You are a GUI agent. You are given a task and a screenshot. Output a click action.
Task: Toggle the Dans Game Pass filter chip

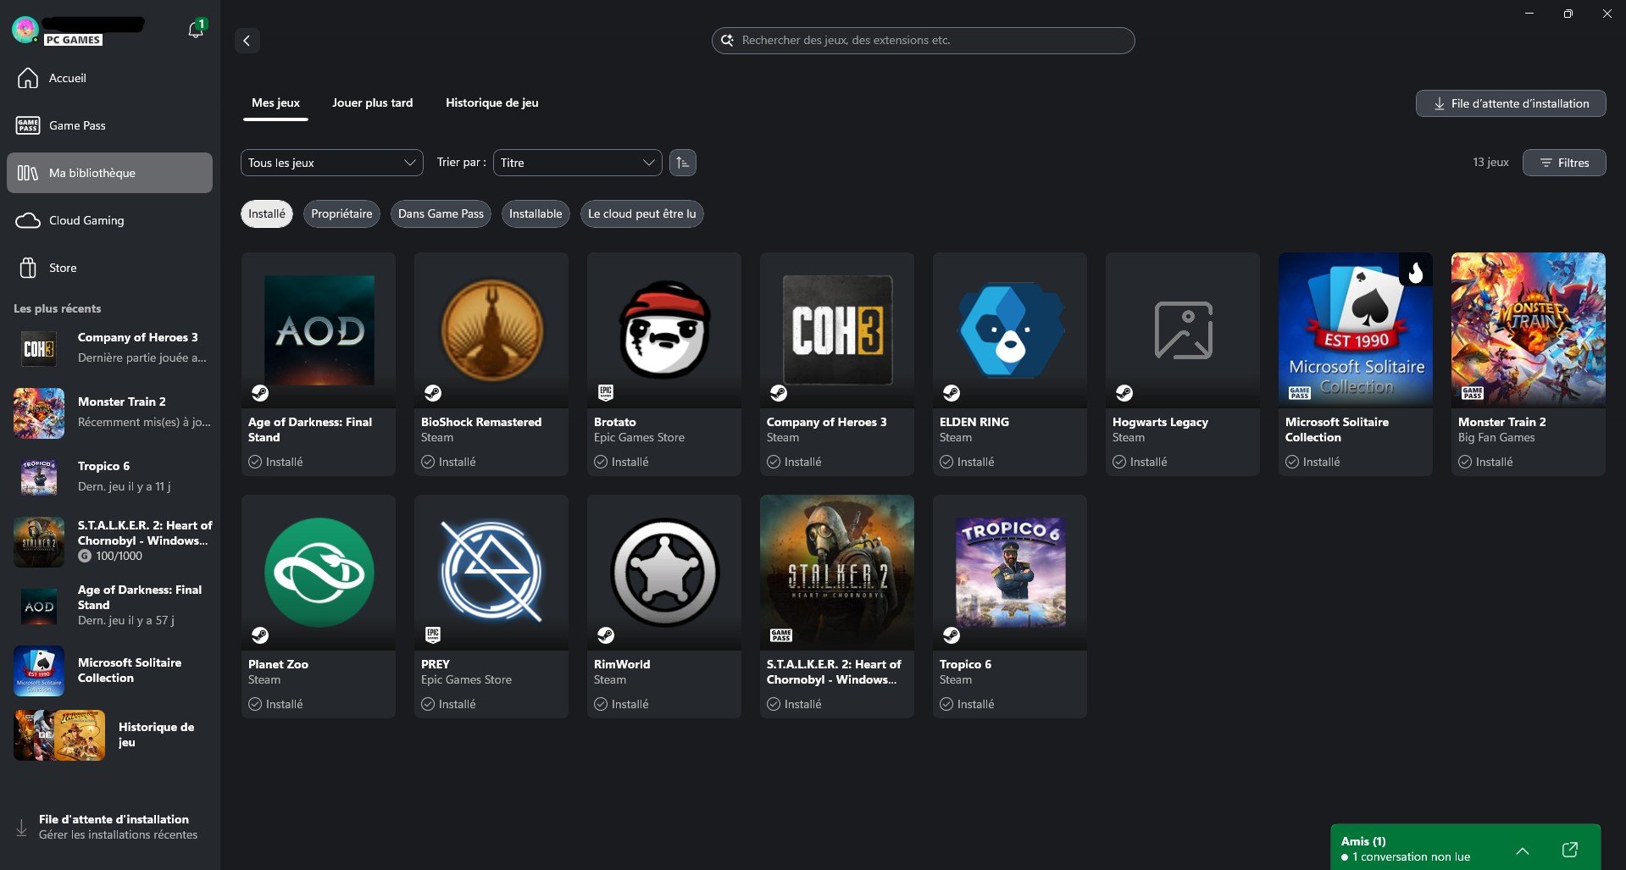click(441, 213)
